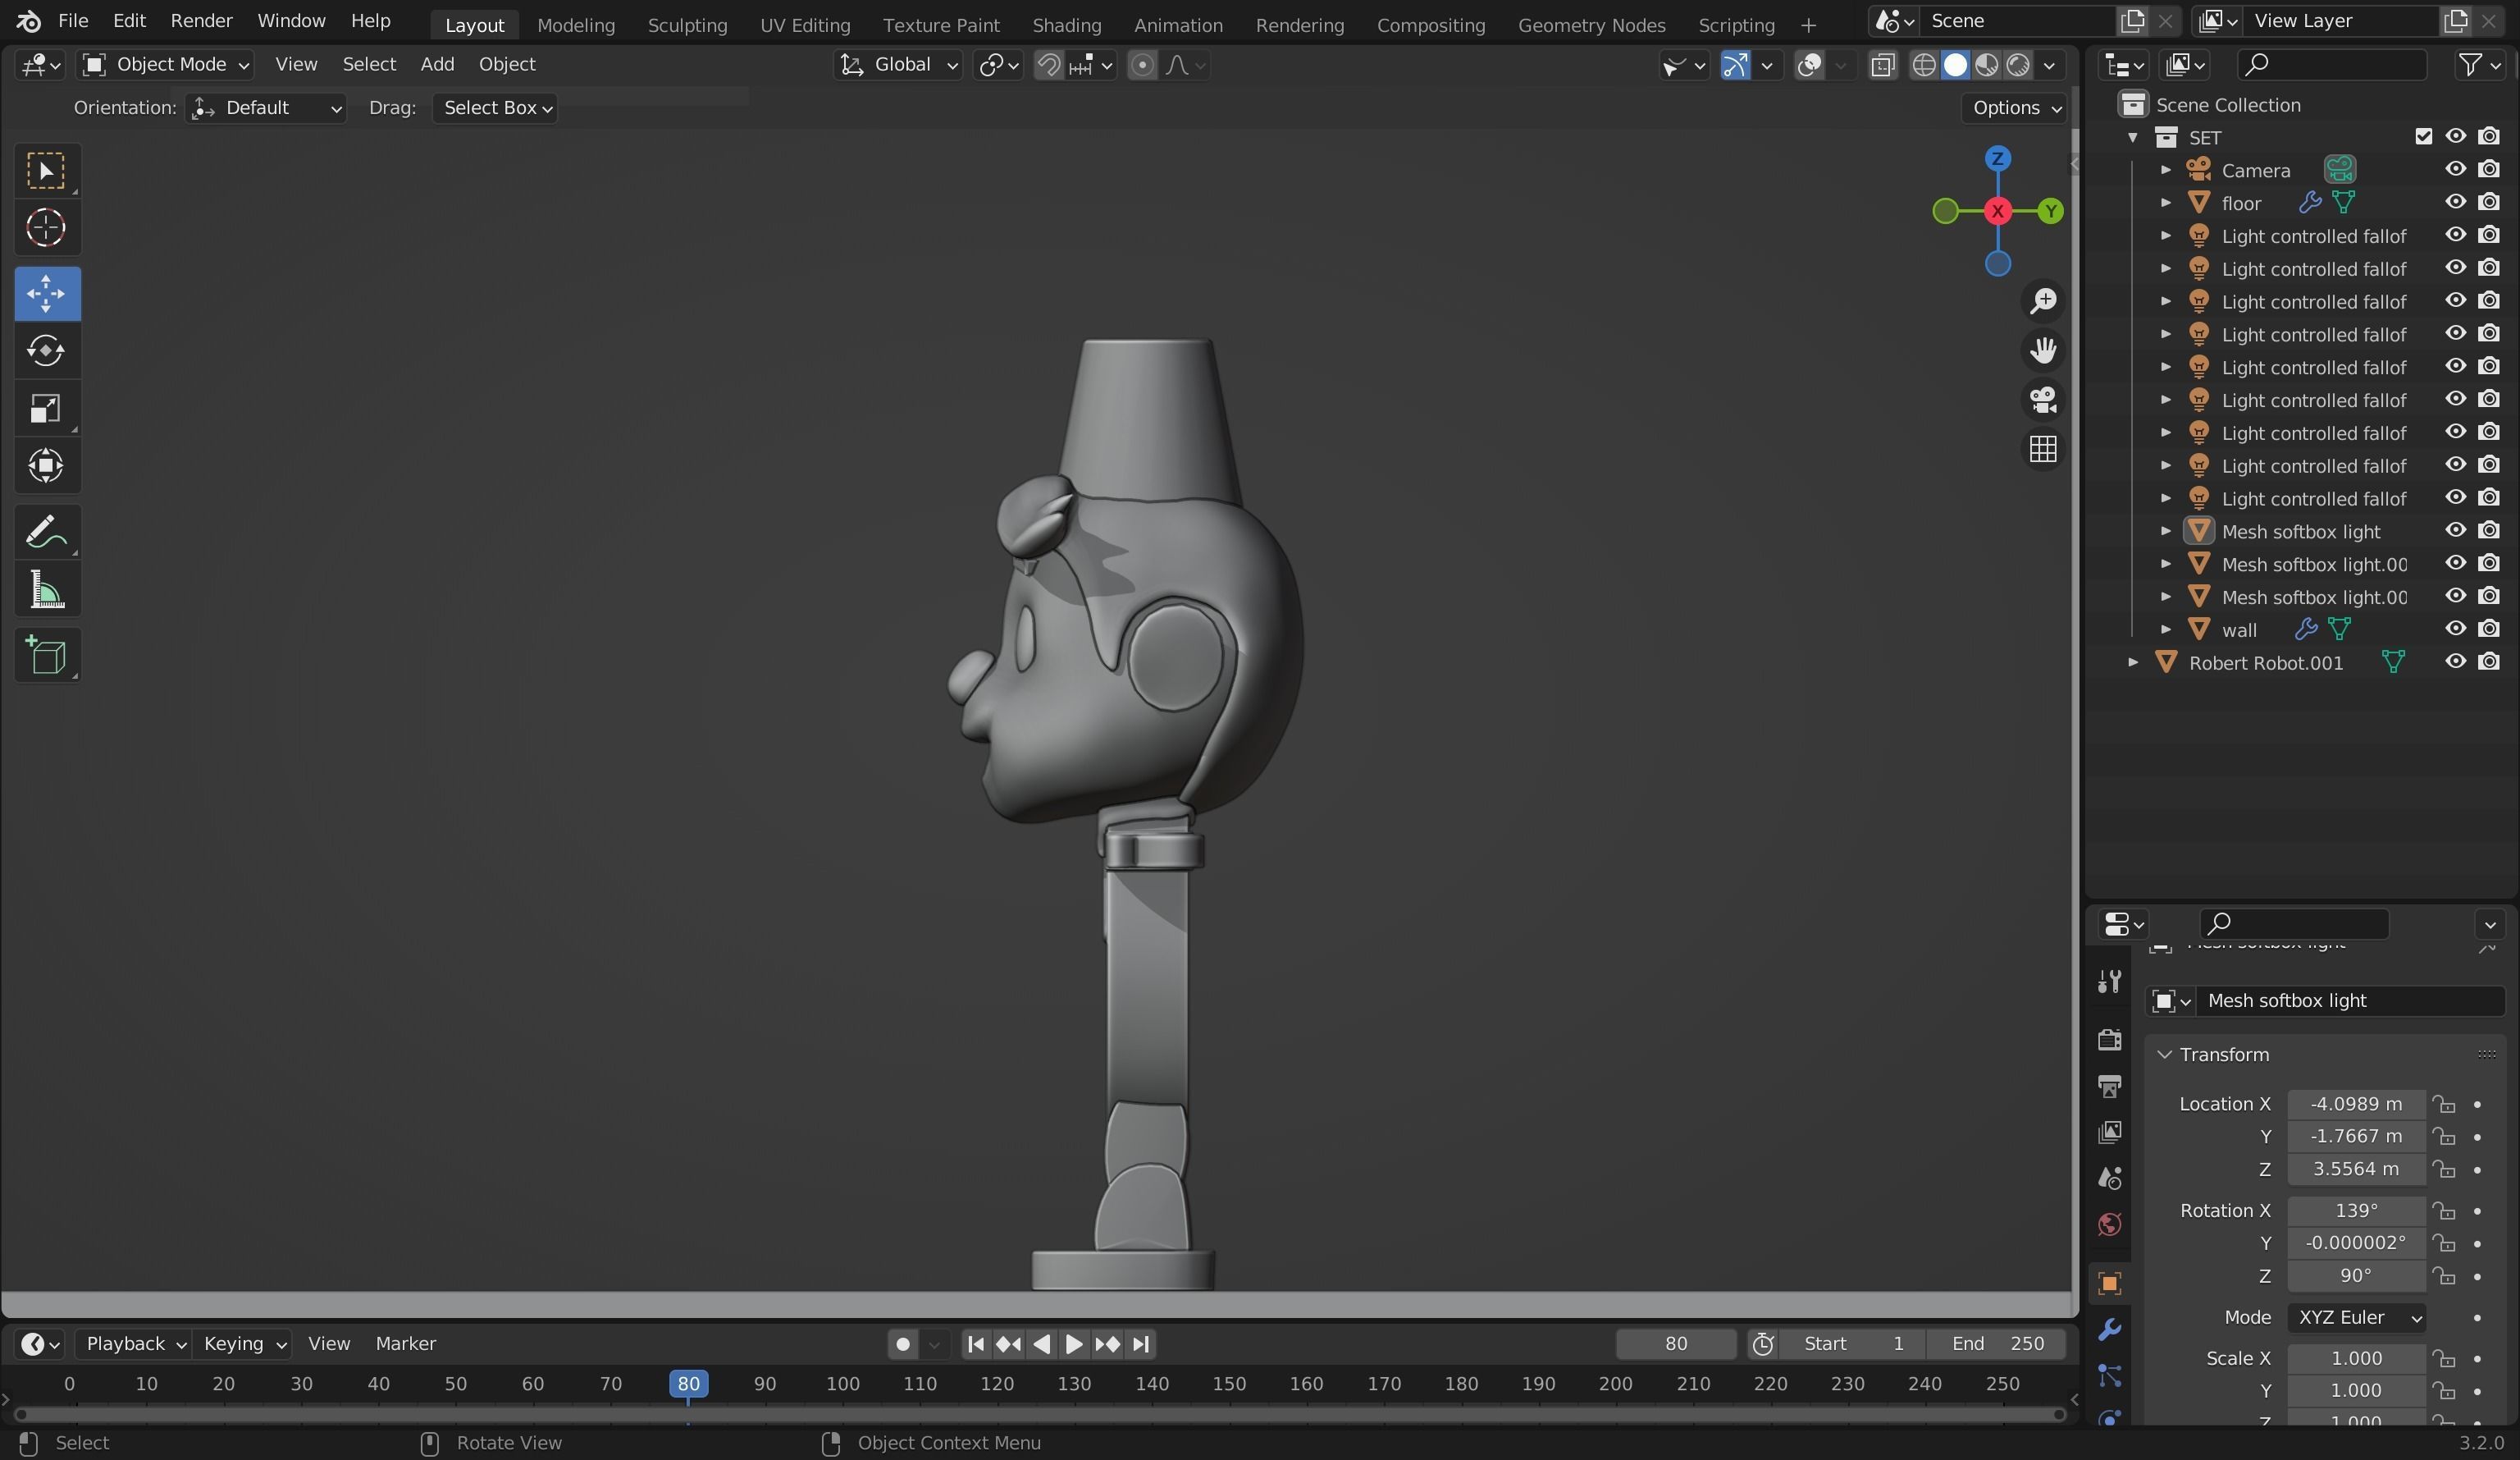This screenshot has width=2520, height=1460.
Task: Switch to the Geometry Nodes workspace tab
Action: [1591, 25]
